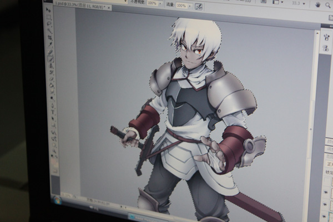Open the layer blend mode dropdown
Viewport: 333px width, 222px height.
click(x=329, y=164)
